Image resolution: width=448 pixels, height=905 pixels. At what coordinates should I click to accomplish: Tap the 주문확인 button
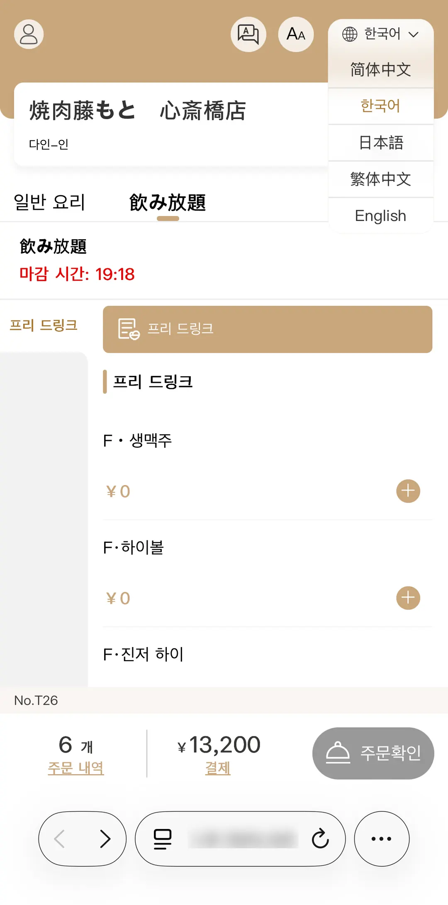[373, 753]
